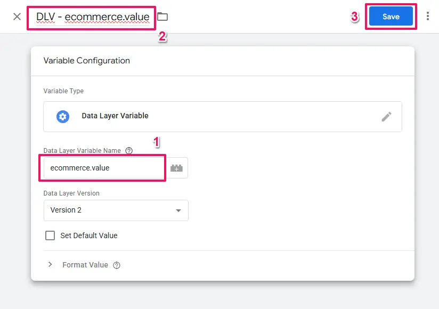This screenshot has height=309, width=439.
Task: Select the Data Layer Variable type text
Action: pos(115,116)
